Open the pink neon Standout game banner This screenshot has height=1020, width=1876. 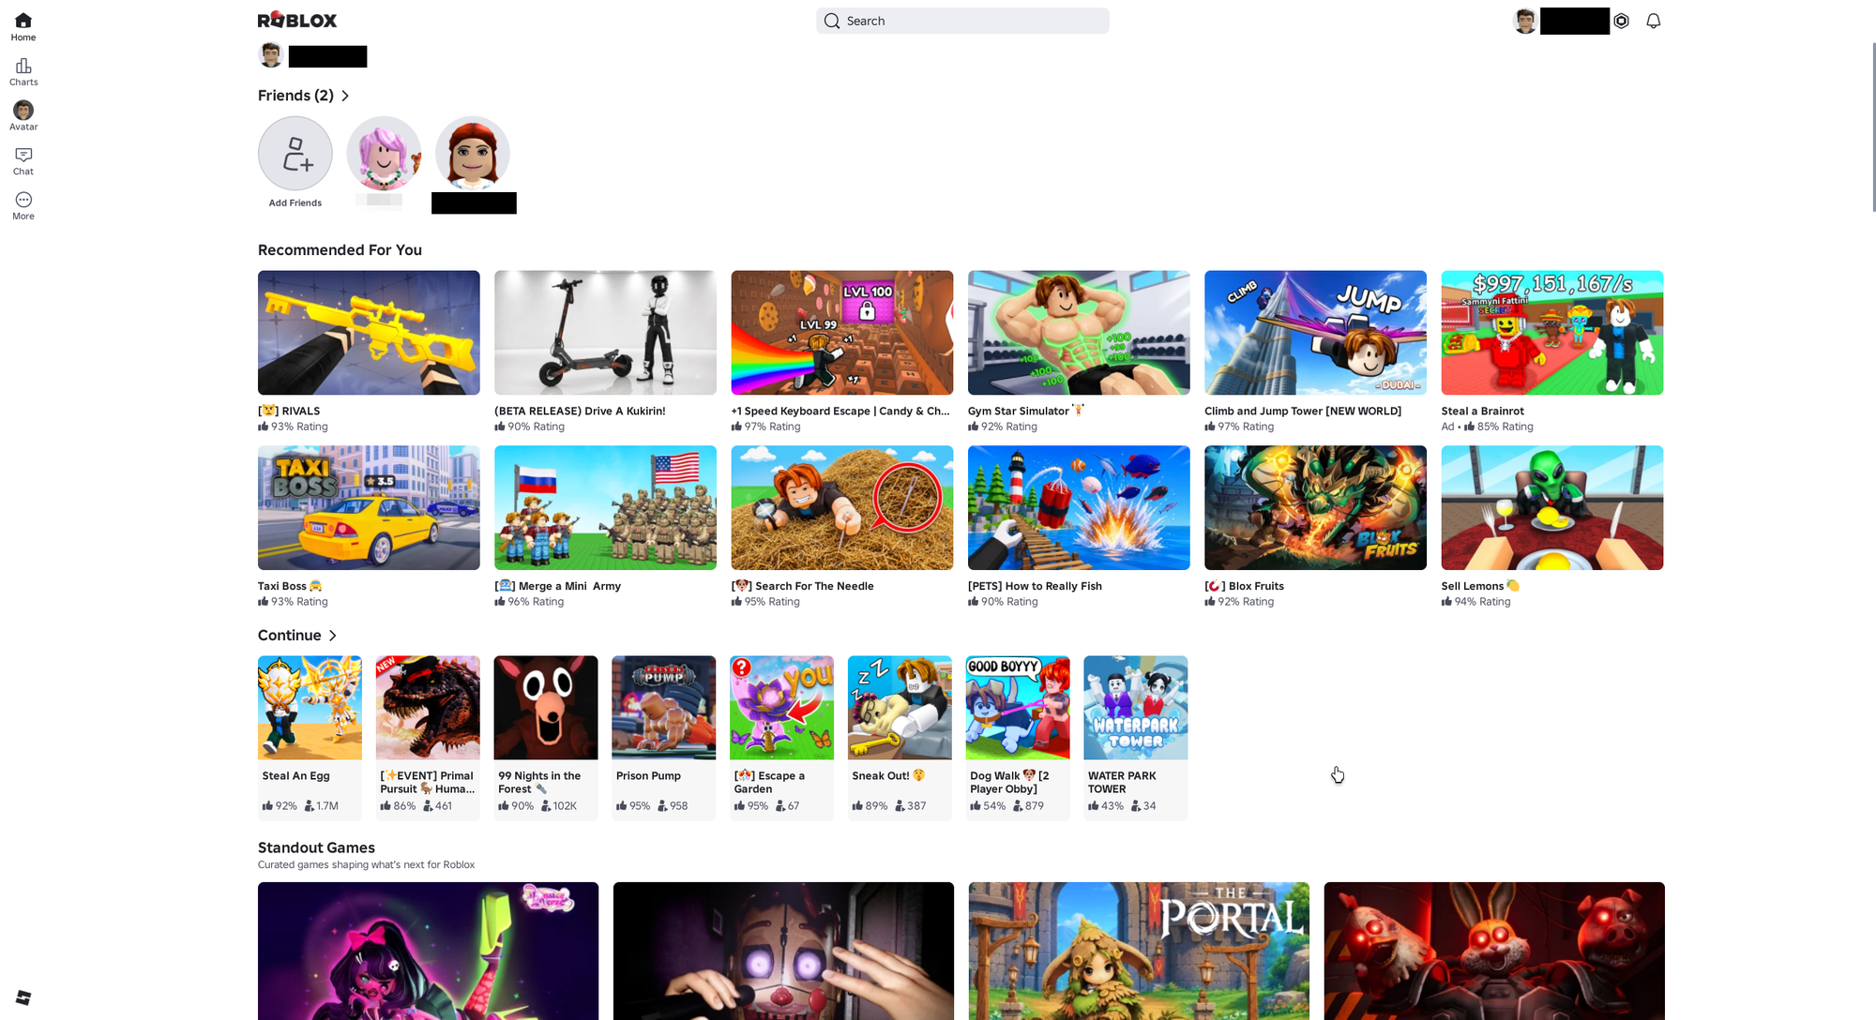[x=428, y=951]
